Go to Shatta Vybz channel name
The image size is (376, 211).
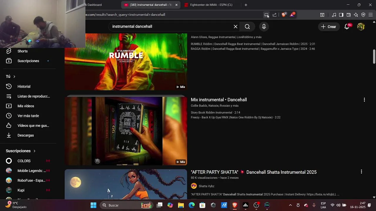click(x=207, y=186)
